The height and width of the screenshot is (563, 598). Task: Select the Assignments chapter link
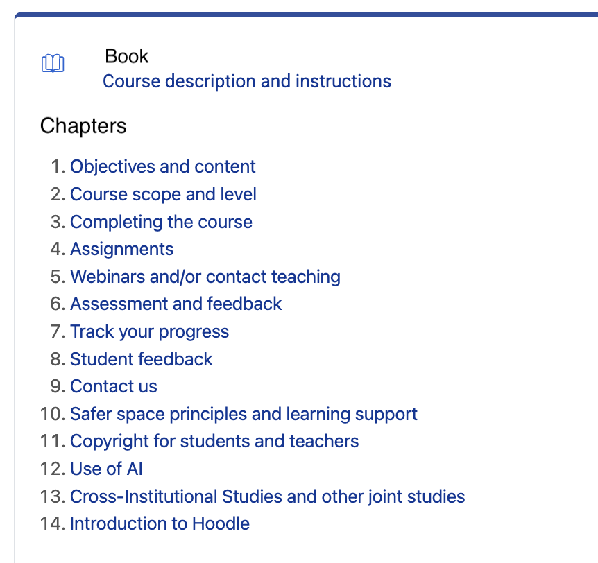pyautogui.click(x=121, y=249)
